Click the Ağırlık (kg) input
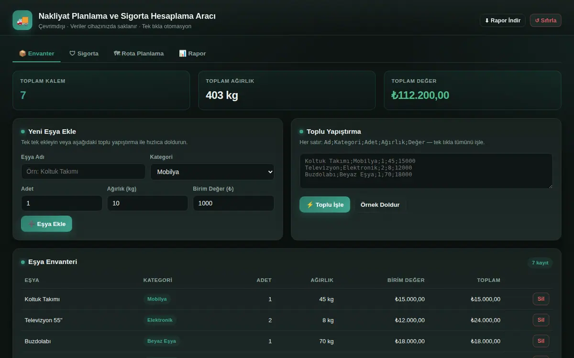 (x=147, y=203)
